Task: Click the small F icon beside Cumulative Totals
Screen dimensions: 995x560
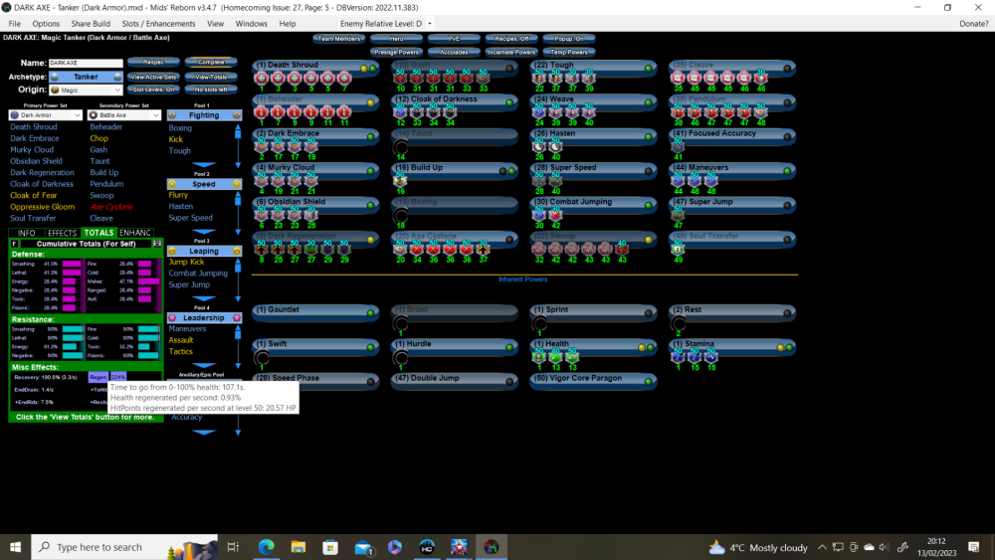Action: click(x=14, y=244)
